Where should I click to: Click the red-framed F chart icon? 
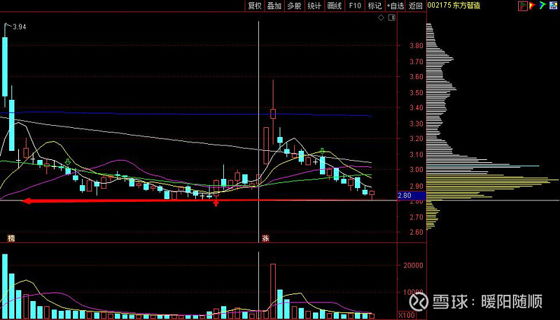(x=522, y=6)
